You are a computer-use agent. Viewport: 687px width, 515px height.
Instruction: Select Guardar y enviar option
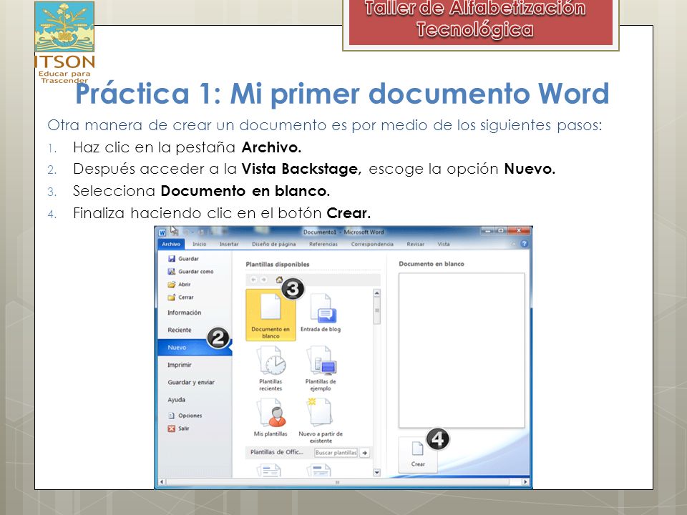point(191,382)
